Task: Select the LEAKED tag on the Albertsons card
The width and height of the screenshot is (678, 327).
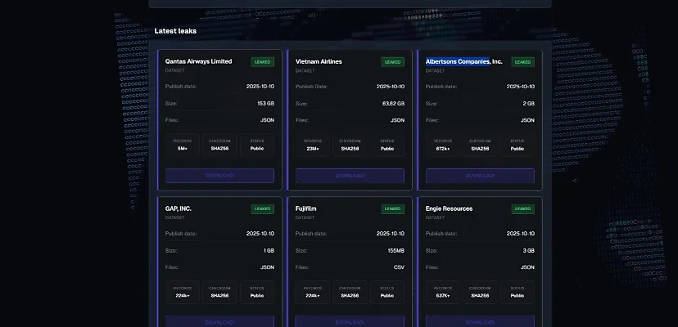Action: [523, 62]
